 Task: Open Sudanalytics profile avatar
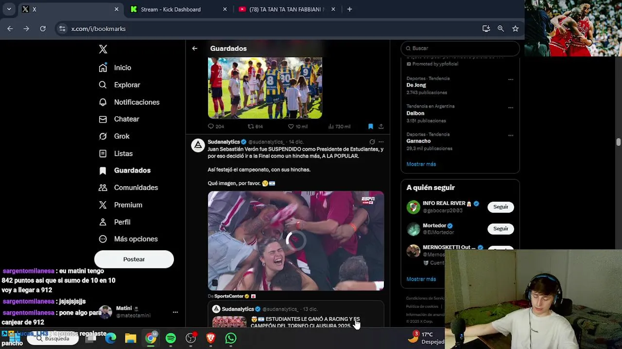[198, 145]
